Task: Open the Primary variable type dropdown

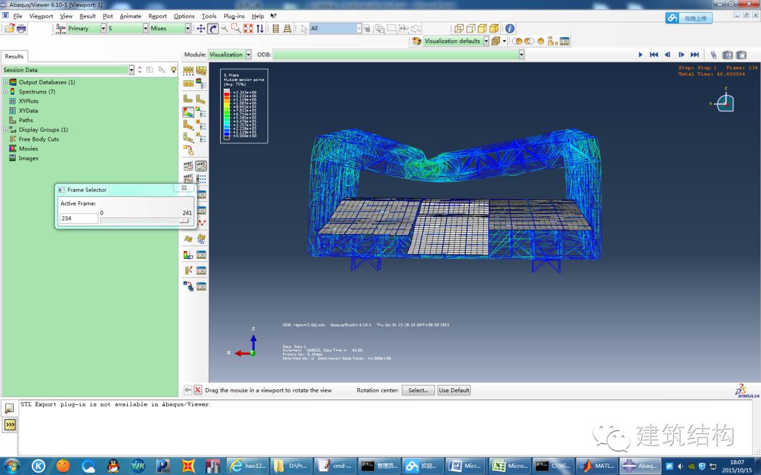Action: click(103, 28)
